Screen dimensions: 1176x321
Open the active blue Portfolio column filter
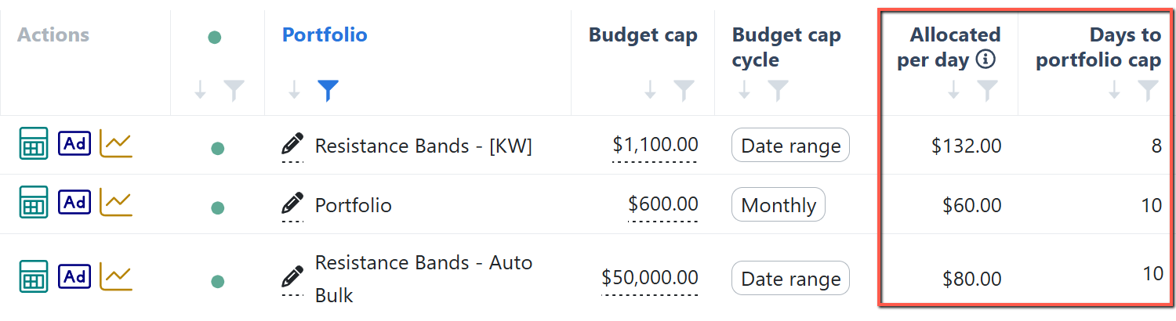click(x=328, y=92)
